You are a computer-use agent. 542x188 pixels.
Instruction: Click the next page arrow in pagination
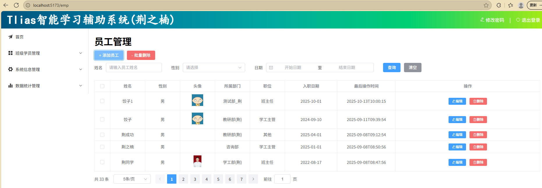pyautogui.click(x=253, y=179)
